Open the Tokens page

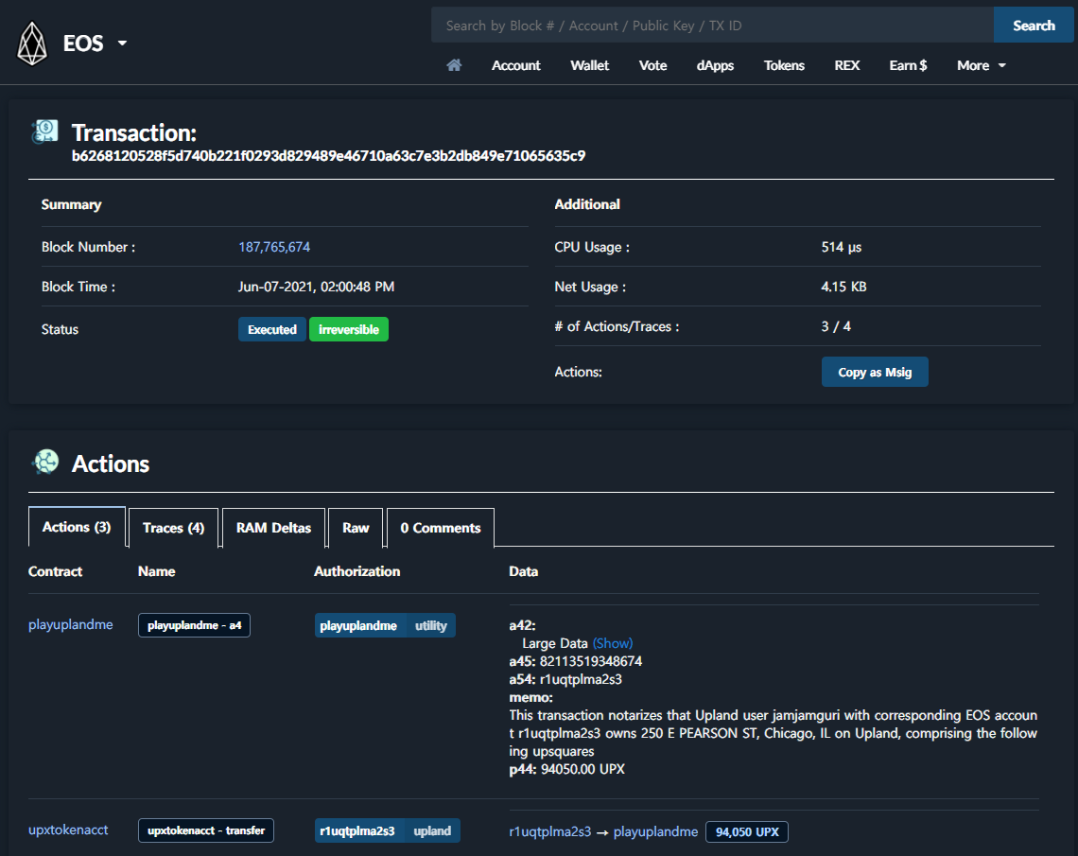[784, 65]
